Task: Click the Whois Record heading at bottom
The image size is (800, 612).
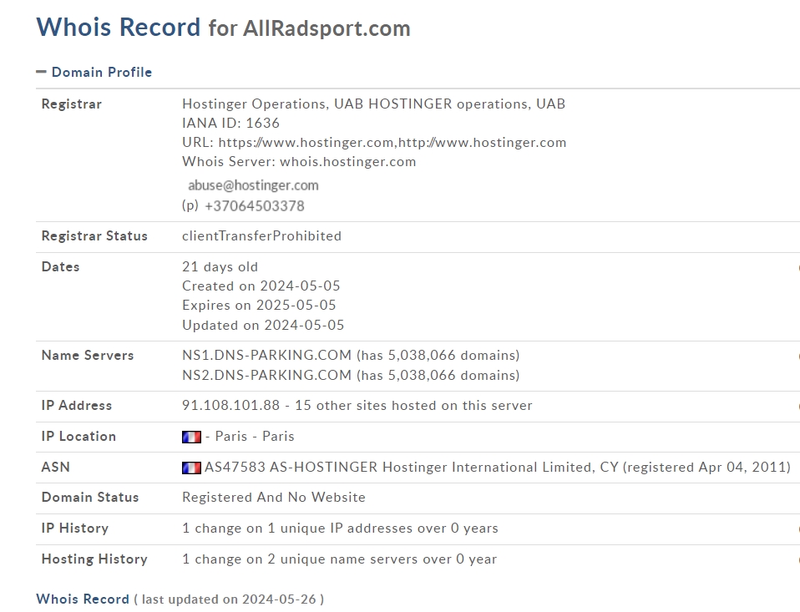Action: [x=83, y=599]
